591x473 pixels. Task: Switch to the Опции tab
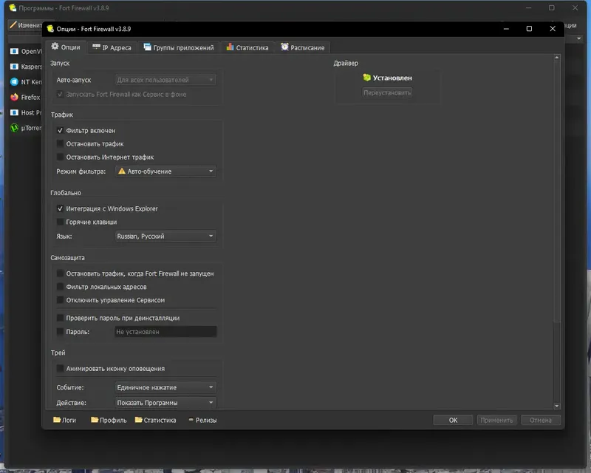[x=66, y=47]
